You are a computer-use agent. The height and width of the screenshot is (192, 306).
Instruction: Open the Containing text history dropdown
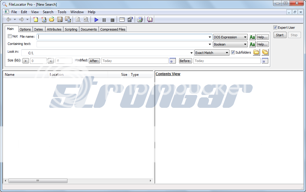click(x=210, y=44)
